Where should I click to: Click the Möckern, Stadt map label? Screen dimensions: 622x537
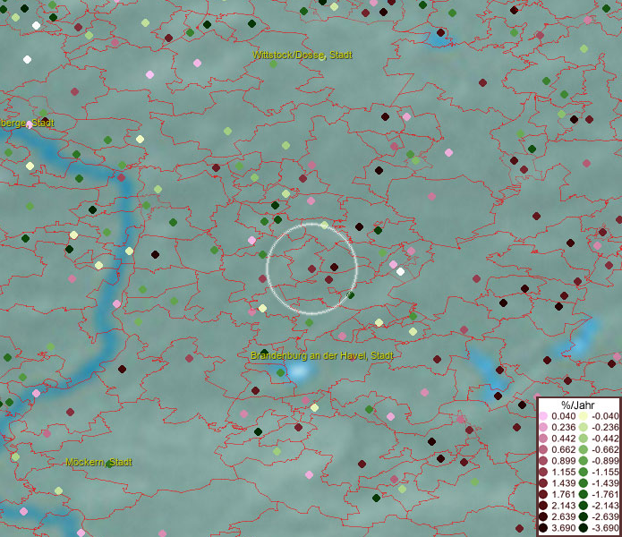pyautogui.click(x=98, y=463)
